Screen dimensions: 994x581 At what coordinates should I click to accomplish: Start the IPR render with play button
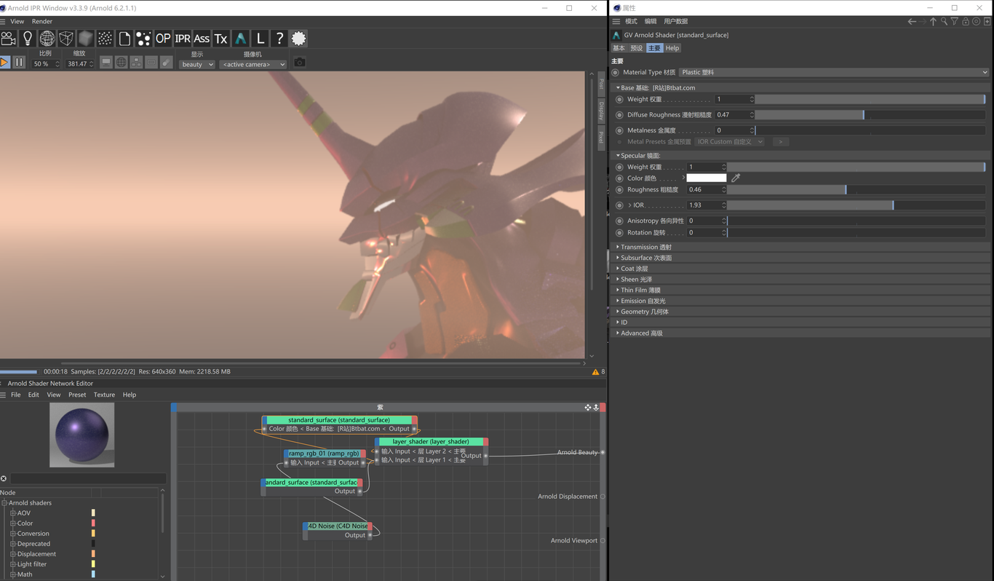4,63
